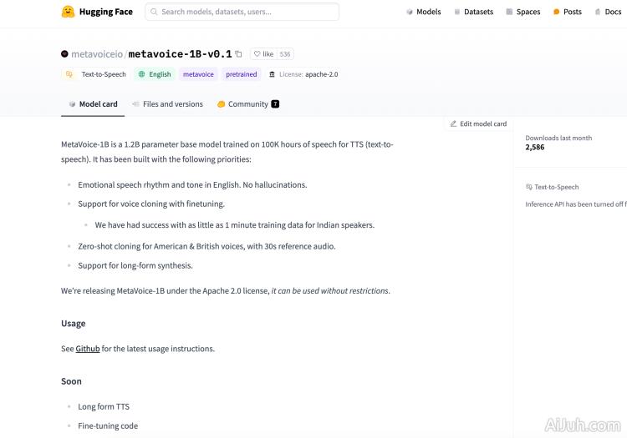The width and height of the screenshot is (627, 438).
Task: Open Models from top navigation
Action: point(423,12)
